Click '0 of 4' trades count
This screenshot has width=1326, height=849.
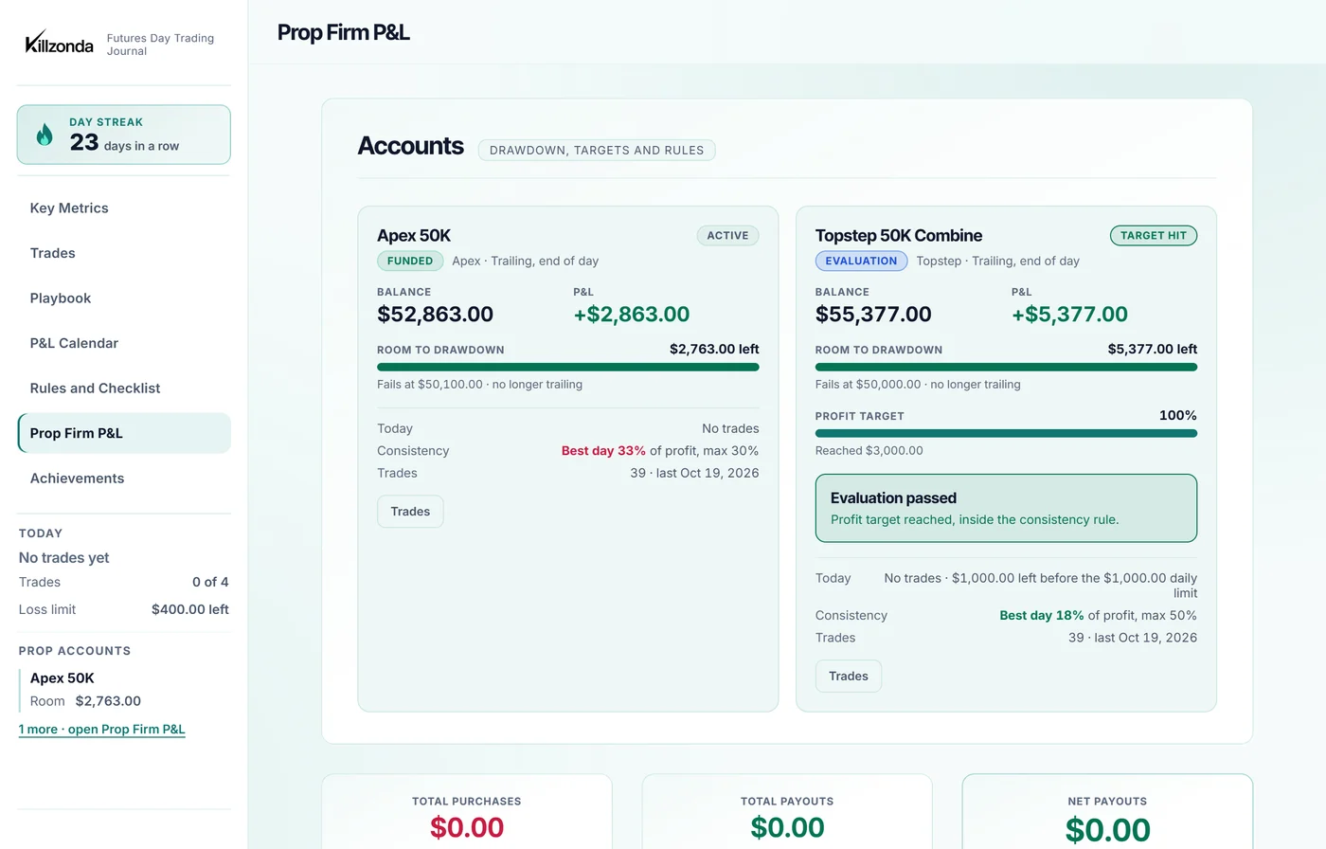tap(210, 583)
